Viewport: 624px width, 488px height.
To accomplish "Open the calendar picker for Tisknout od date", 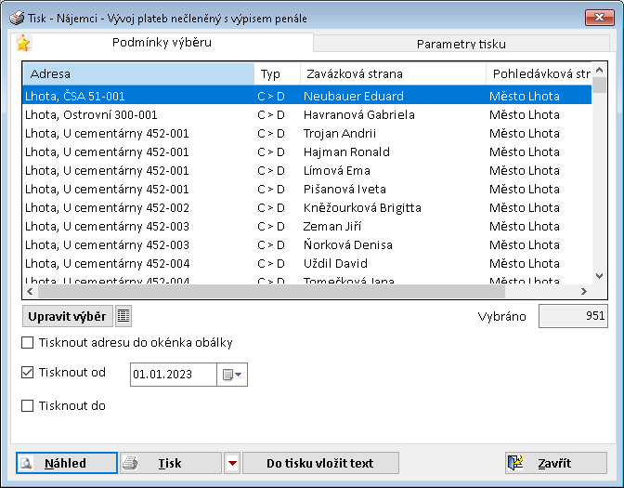I will pyautogui.click(x=231, y=374).
